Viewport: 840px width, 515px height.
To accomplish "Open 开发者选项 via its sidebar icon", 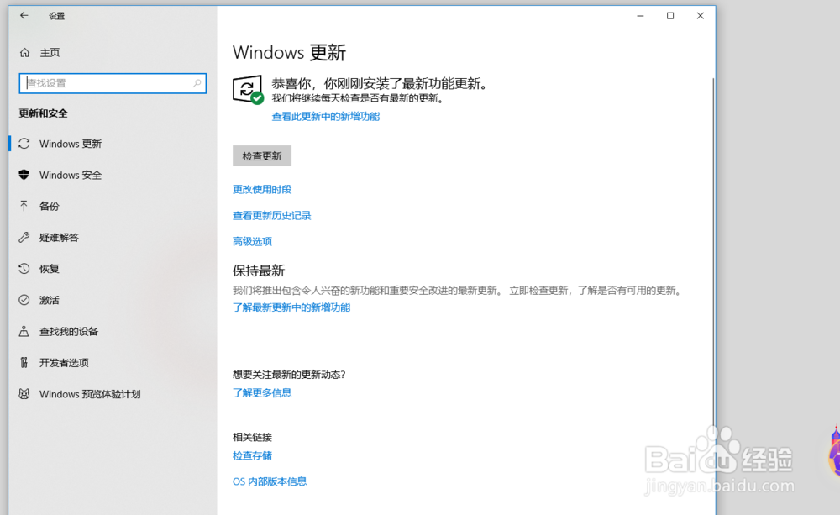I will (24, 362).
